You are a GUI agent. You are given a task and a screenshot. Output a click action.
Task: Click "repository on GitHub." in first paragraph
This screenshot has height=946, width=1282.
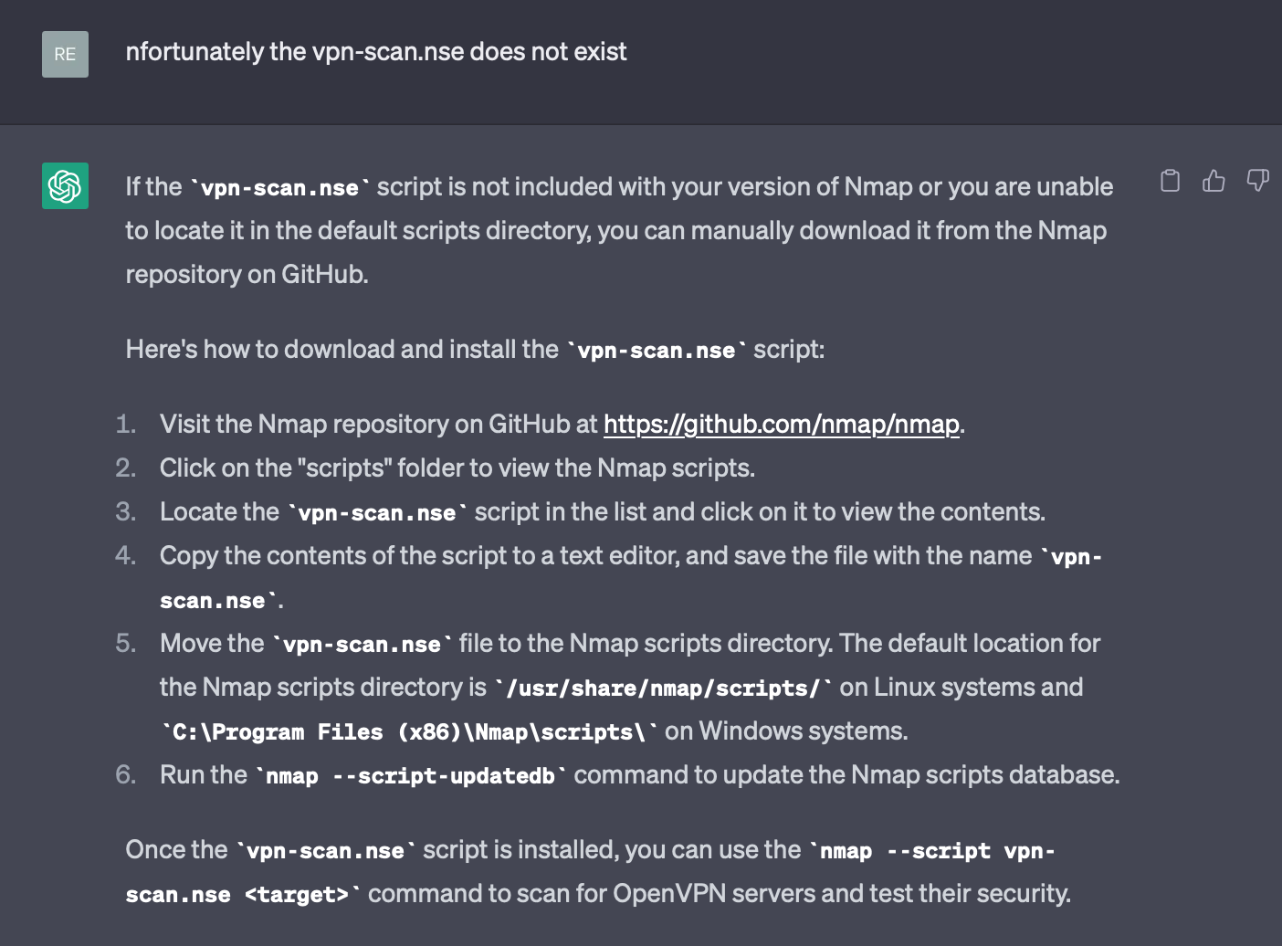point(247,274)
